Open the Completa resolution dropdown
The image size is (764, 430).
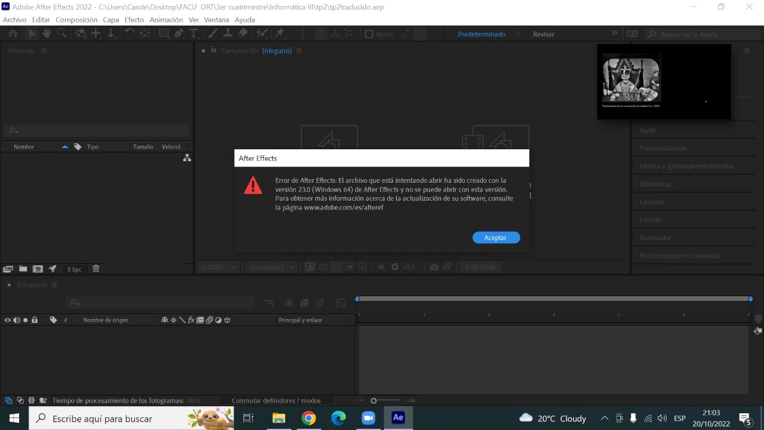(272, 267)
